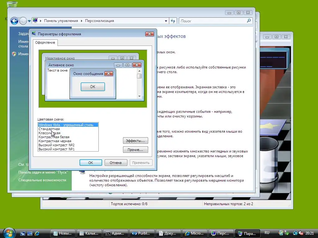The height and width of the screenshot is (238, 318).
Task: Select Высокий контраст №1 color scheme
Action: [x=68, y=149]
